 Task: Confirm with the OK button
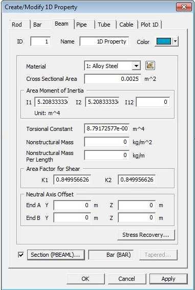pos(85,279)
